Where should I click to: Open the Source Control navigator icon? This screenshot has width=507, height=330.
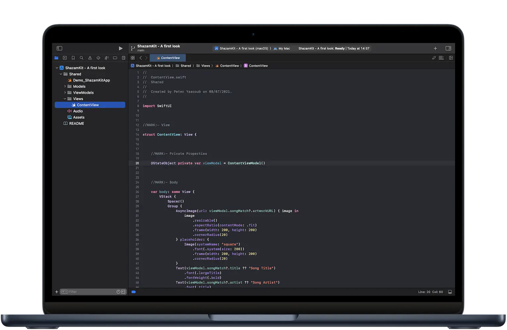(x=65, y=58)
